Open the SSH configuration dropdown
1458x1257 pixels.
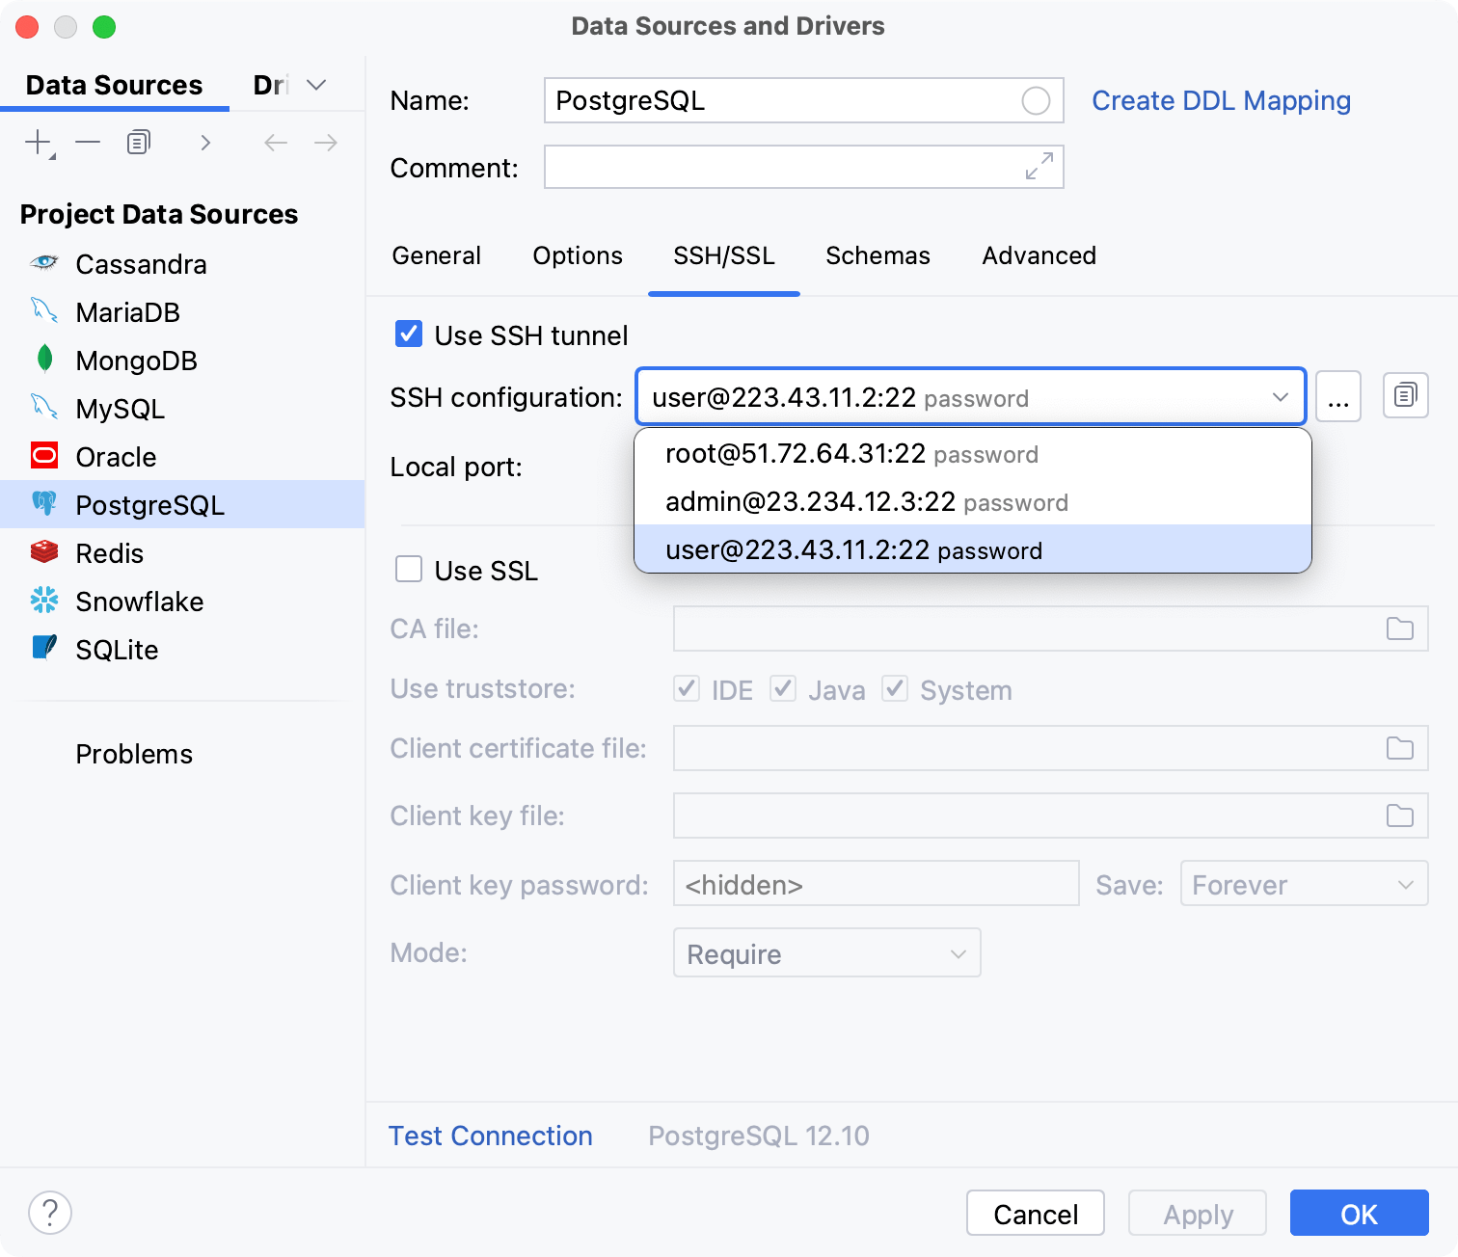pyautogui.click(x=1280, y=396)
